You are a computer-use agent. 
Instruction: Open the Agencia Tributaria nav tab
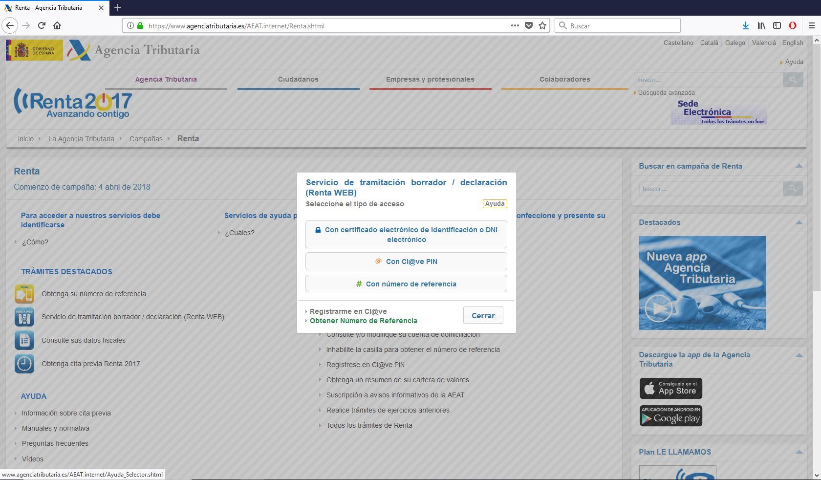pos(166,79)
